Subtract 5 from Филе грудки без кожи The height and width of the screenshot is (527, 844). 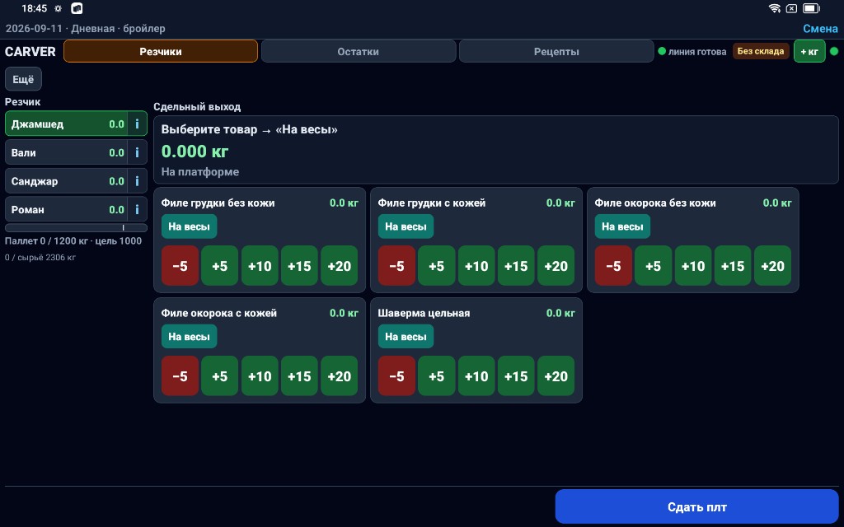tap(180, 266)
